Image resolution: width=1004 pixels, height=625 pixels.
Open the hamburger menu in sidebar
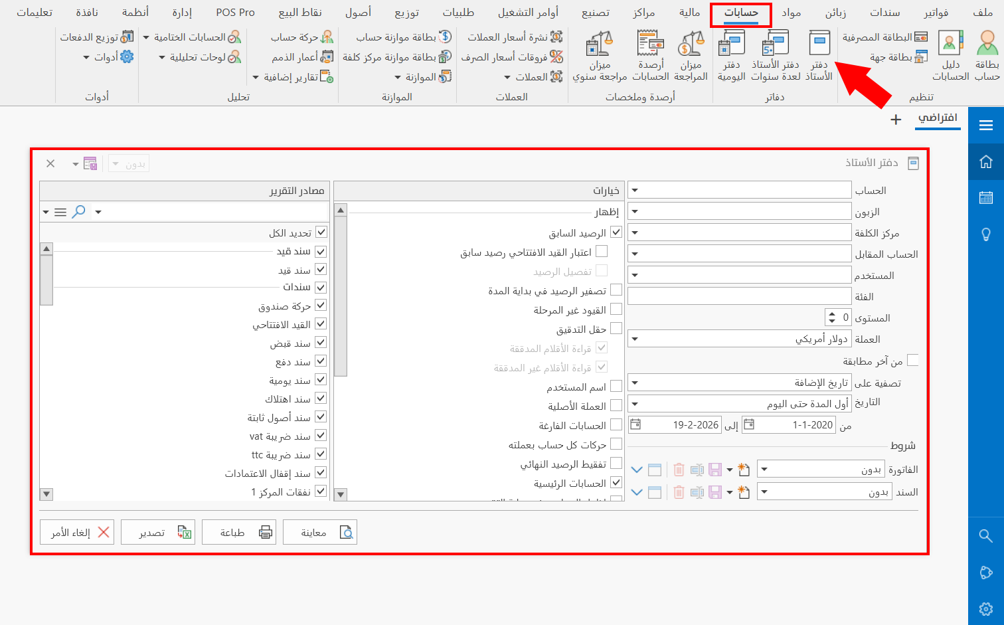986,125
